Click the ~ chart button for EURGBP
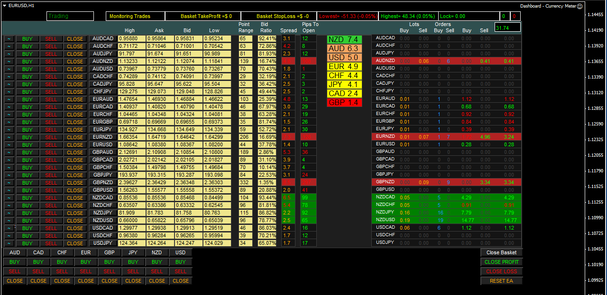 pyautogui.click(x=9, y=122)
